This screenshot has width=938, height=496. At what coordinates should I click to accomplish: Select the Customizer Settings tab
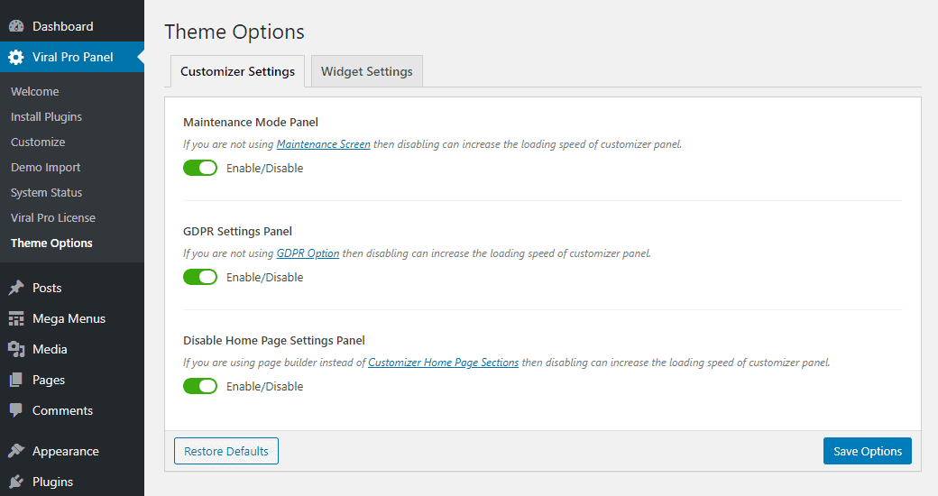coord(237,71)
